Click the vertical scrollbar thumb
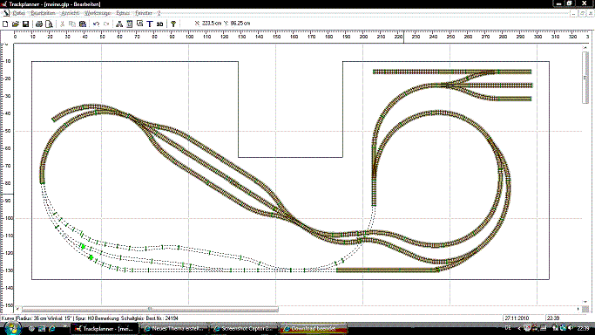 pos(585,78)
